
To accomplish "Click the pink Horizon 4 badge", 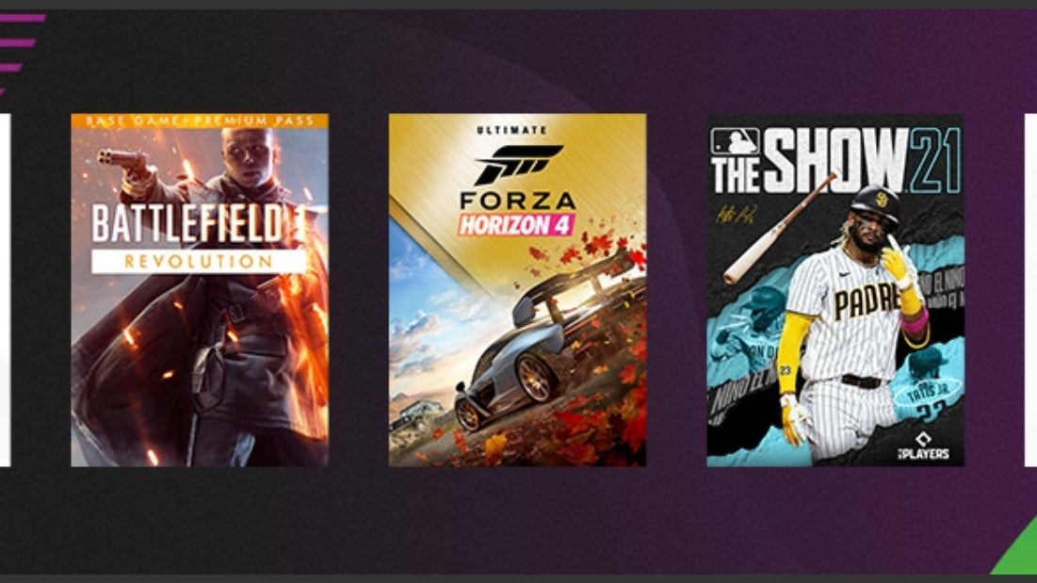I will (x=516, y=225).
